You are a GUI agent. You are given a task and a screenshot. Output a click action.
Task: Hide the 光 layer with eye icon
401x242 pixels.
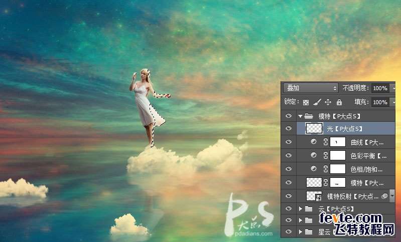(288, 129)
